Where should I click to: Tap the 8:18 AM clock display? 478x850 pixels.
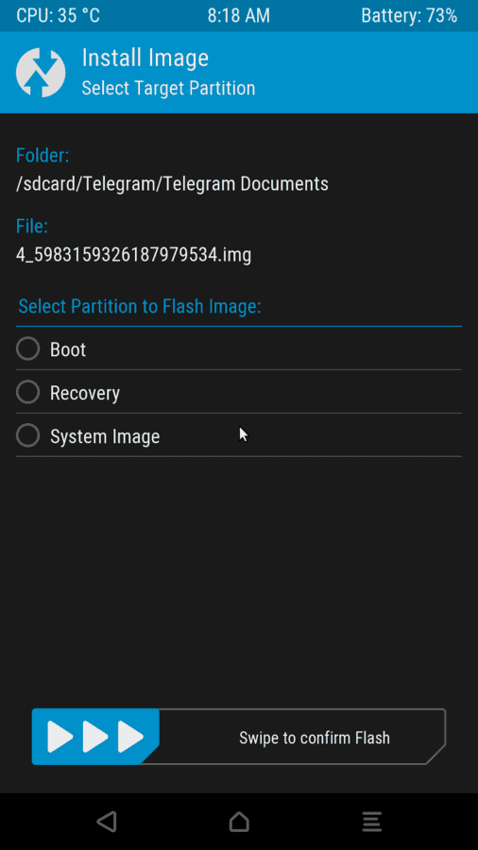238,16
